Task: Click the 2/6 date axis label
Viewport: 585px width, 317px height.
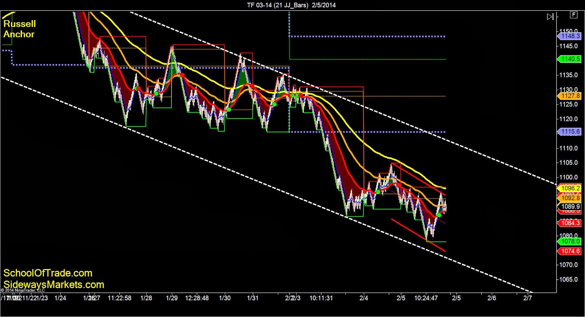Action: click(492, 298)
